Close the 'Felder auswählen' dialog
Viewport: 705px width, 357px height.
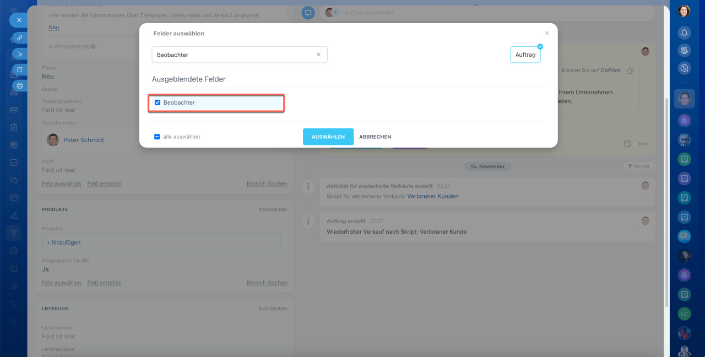click(x=547, y=34)
